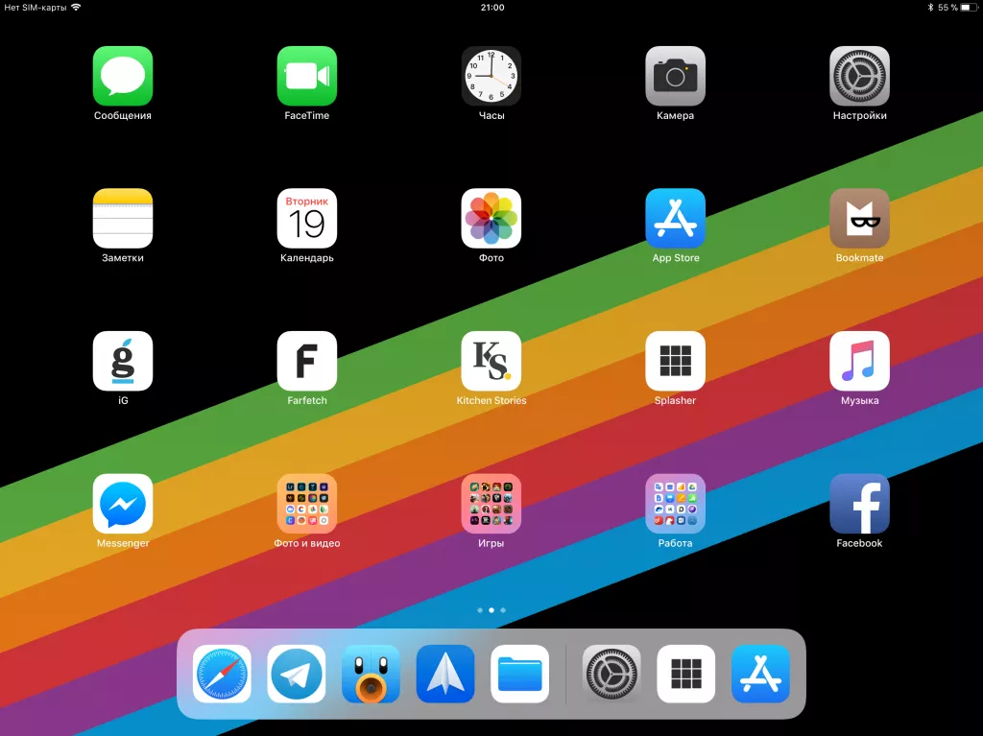Open the Music app (Музыка)
Viewport: 983px width, 736px height.
859,361
